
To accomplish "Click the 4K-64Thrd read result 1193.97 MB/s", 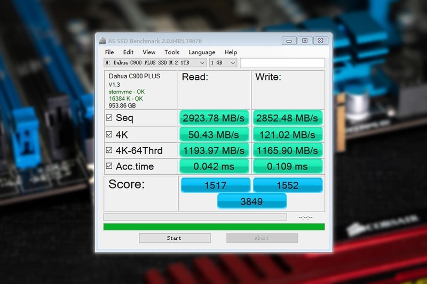I will click(214, 150).
